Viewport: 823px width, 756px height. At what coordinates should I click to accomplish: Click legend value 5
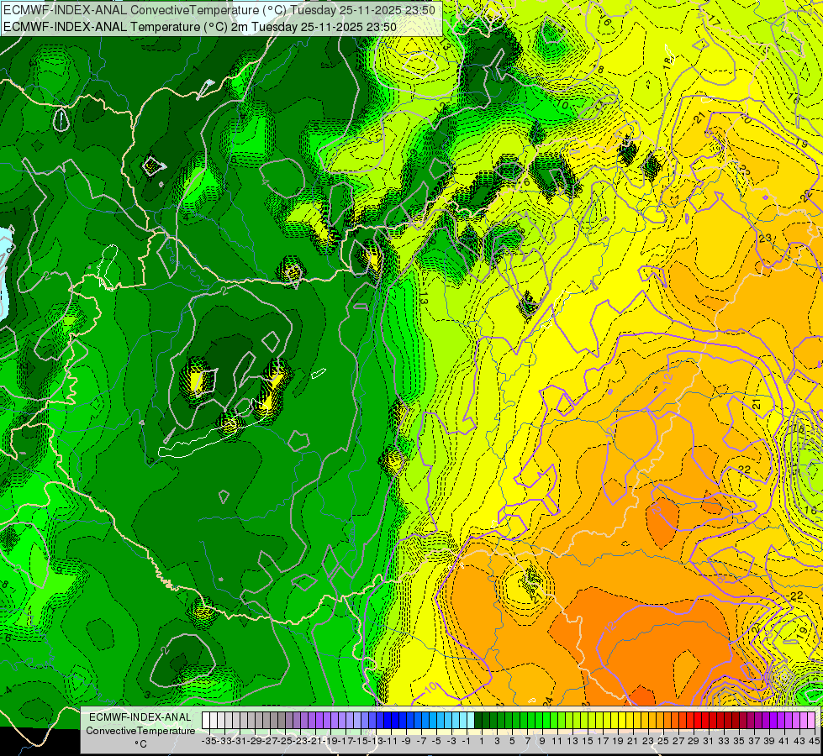[512, 742]
